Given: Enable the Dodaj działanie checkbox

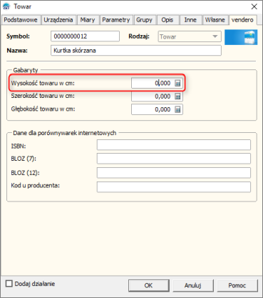Looking at the screenshot, I should [x=9, y=284].
